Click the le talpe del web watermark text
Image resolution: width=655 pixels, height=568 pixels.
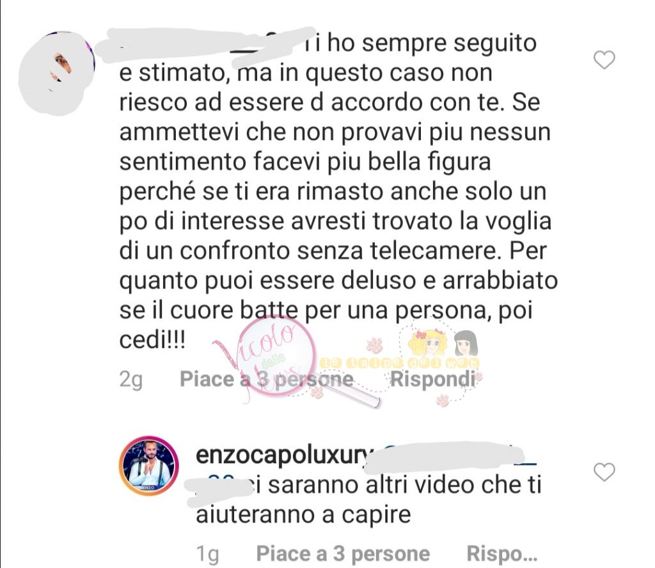point(400,363)
